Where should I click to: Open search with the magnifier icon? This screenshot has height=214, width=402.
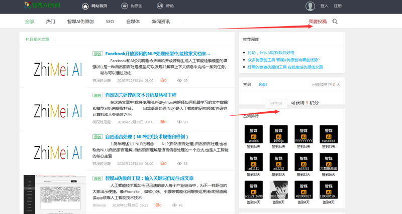[335, 22]
